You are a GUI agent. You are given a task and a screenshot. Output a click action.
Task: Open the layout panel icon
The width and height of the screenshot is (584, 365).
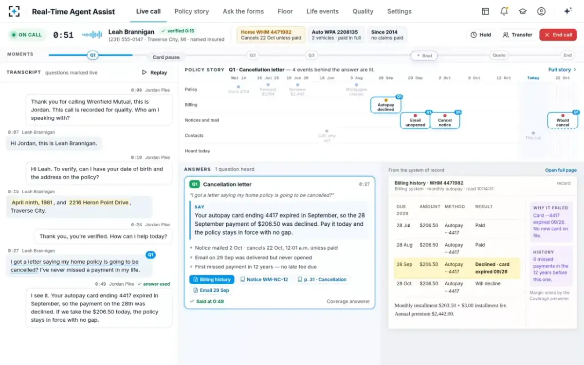click(x=485, y=11)
